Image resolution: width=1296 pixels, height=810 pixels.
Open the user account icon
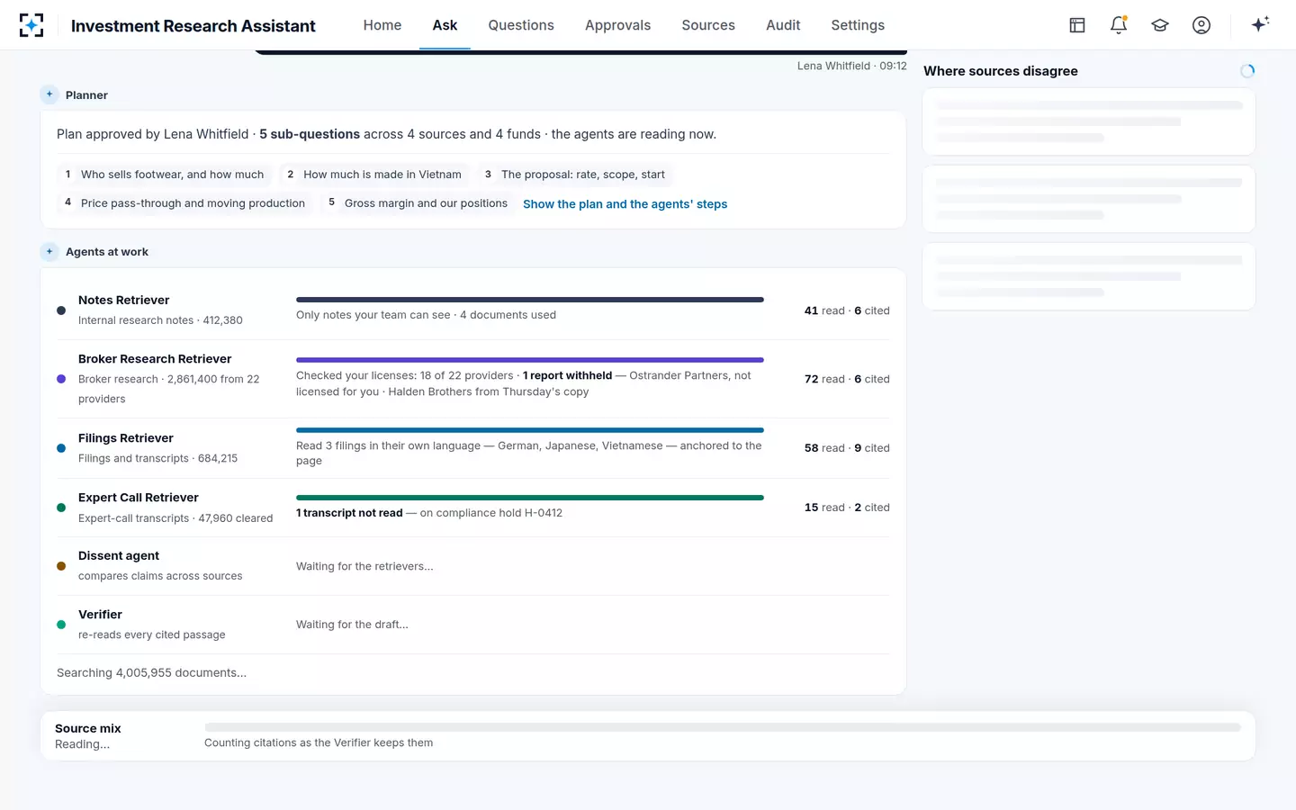click(1201, 25)
